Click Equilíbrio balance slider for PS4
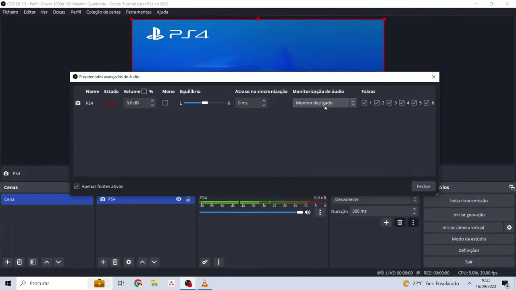Image resolution: width=516 pixels, height=290 pixels. 205,103
